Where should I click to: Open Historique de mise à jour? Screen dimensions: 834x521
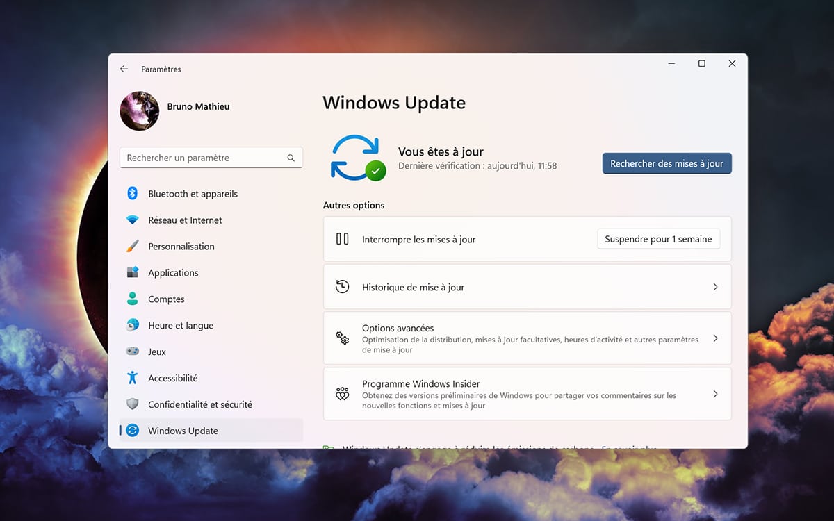pyautogui.click(x=528, y=287)
